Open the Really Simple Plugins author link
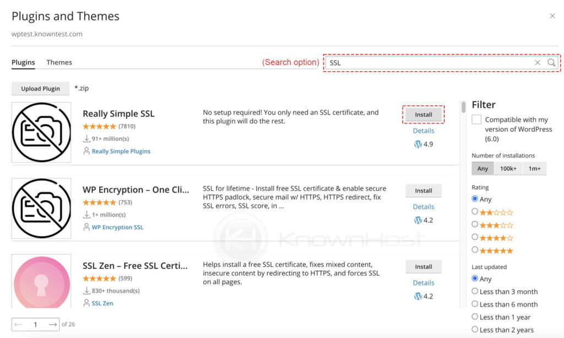The width and height of the screenshot is (564, 338). [x=121, y=151]
